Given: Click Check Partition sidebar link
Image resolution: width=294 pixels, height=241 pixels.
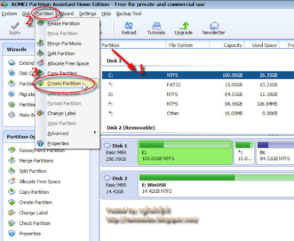Looking at the screenshot, I should pyautogui.click(x=35, y=223).
